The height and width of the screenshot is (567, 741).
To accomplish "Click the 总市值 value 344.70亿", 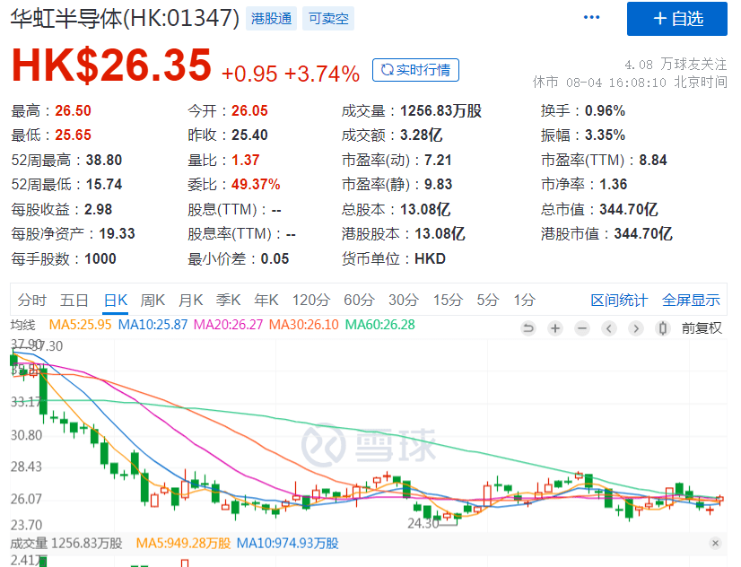I will coord(629,209).
